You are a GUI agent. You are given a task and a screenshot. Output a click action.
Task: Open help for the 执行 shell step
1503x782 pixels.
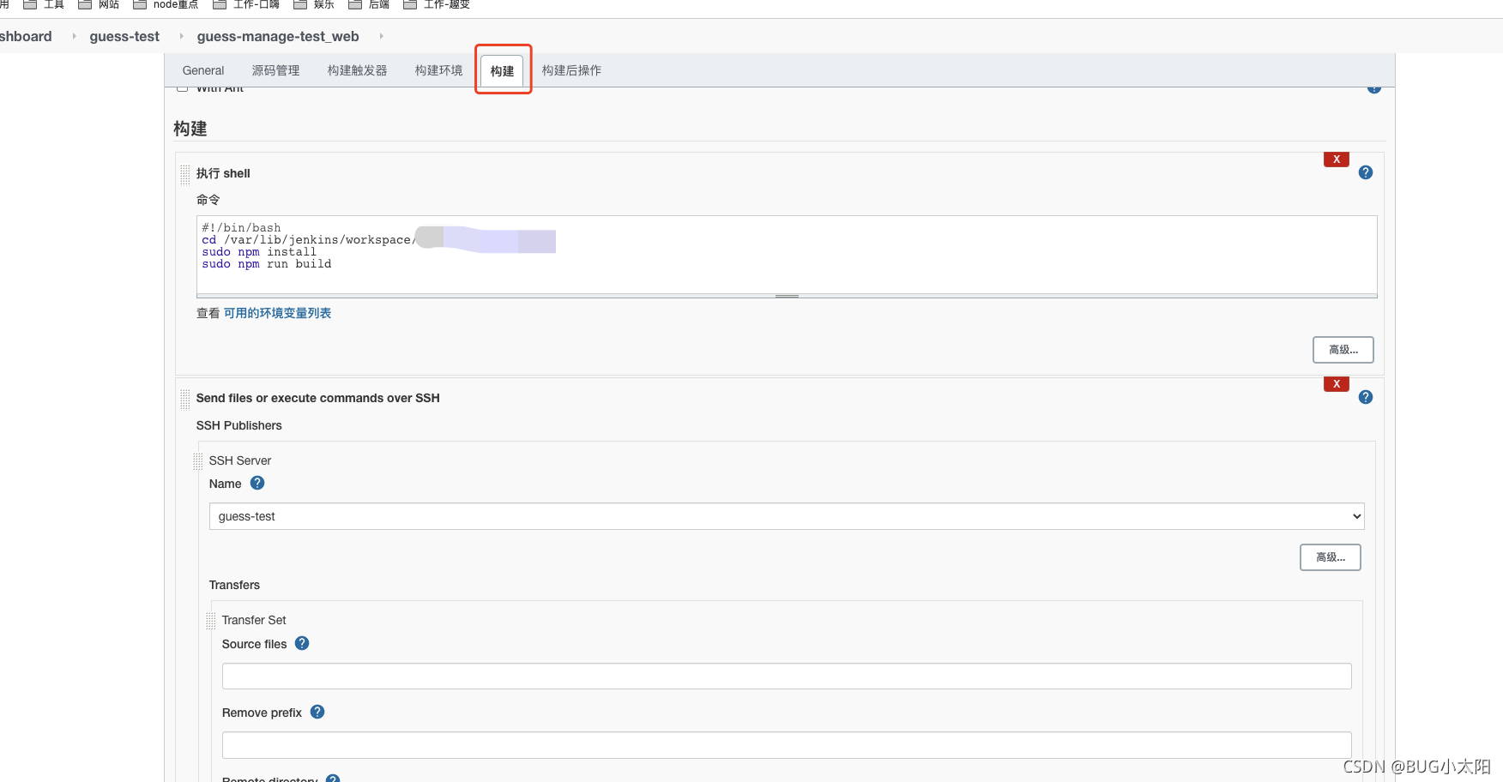(x=1366, y=172)
